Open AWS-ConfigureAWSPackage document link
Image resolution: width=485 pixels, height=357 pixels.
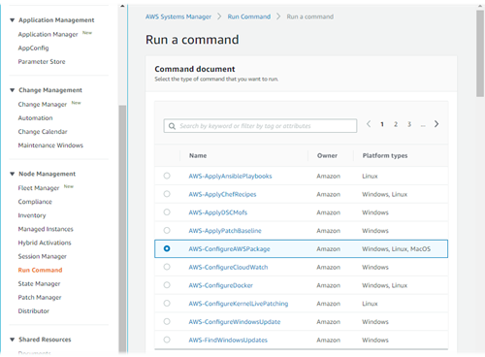pos(229,248)
